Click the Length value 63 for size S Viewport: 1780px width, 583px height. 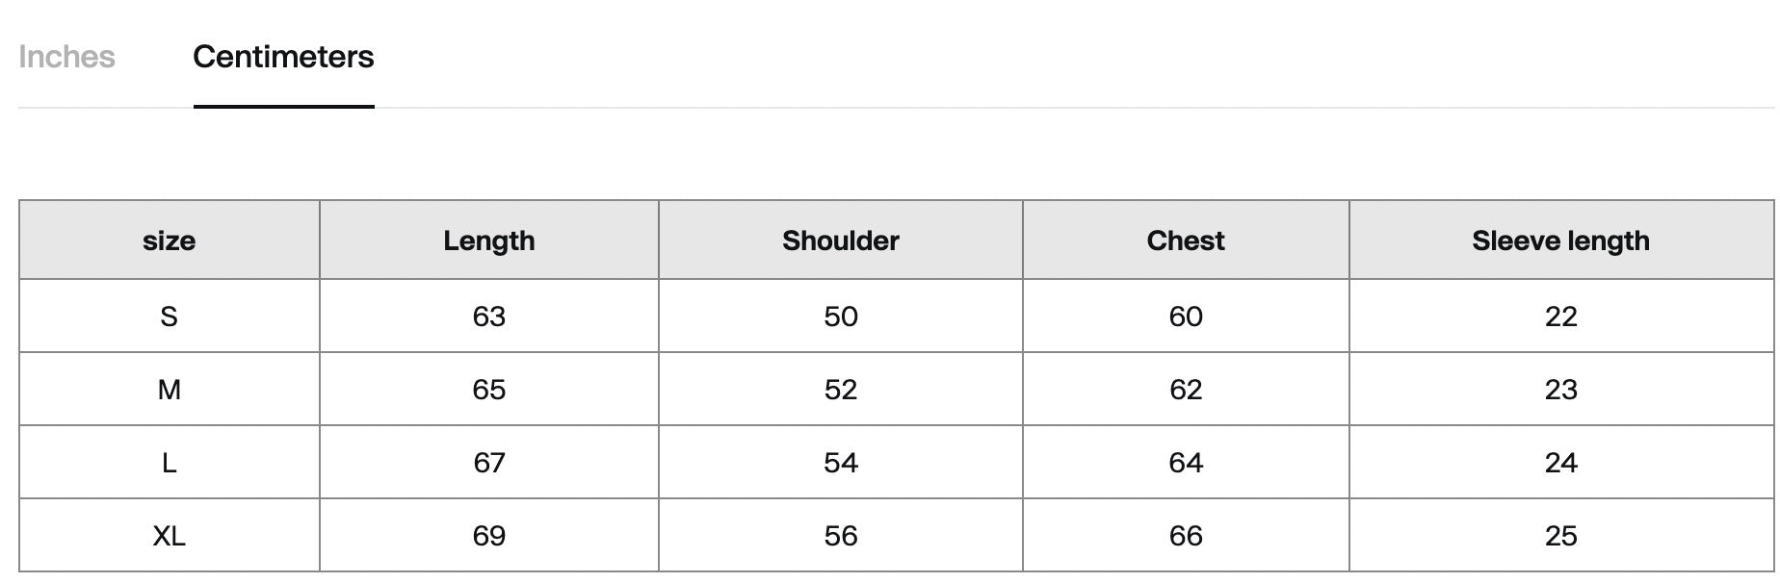point(488,317)
